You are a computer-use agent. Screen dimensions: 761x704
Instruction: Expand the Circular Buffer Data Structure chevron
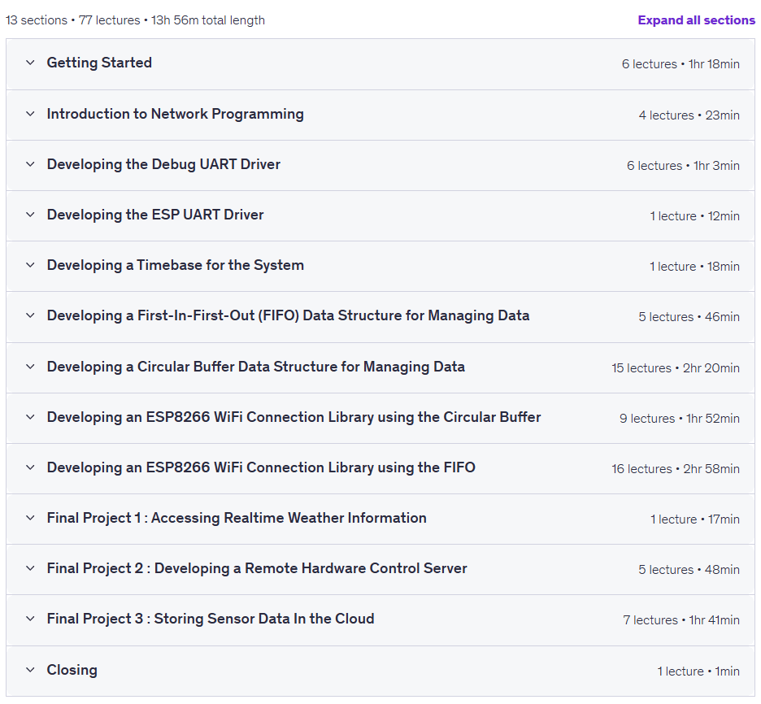30,367
